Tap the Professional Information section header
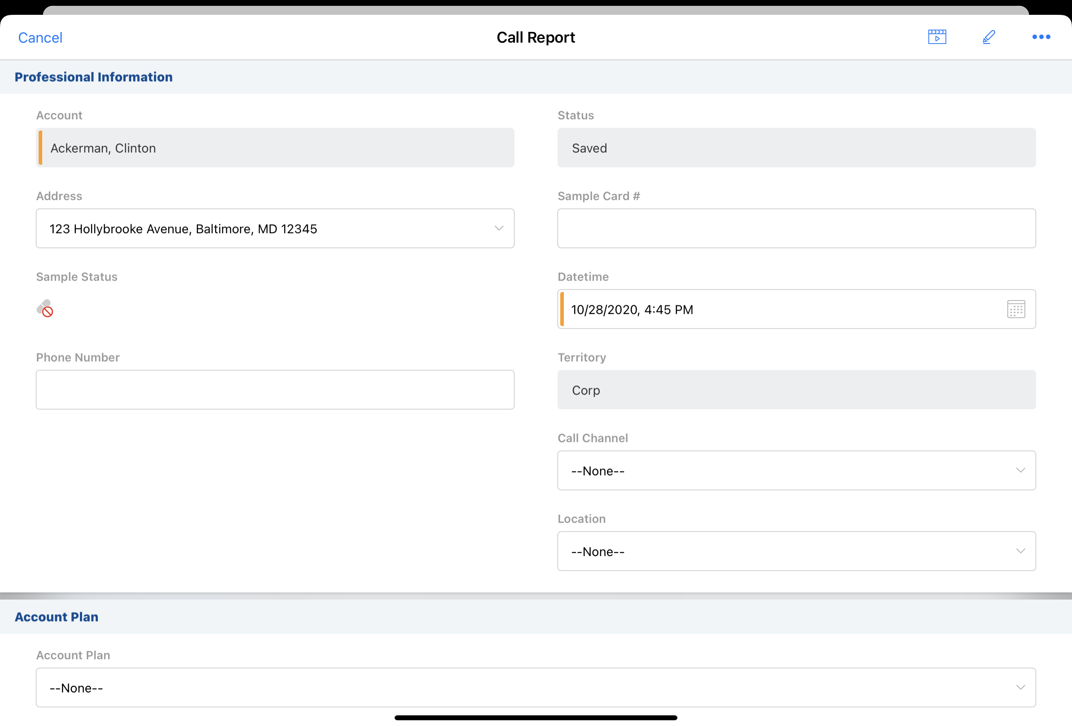The width and height of the screenshot is (1072, 727). (94, 77)
